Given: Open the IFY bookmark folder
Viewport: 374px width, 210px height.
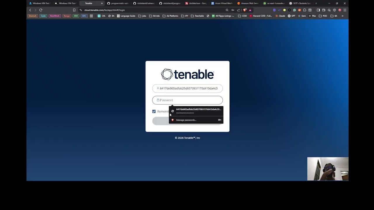Looking at the screenshot, I should click(185, 16).
